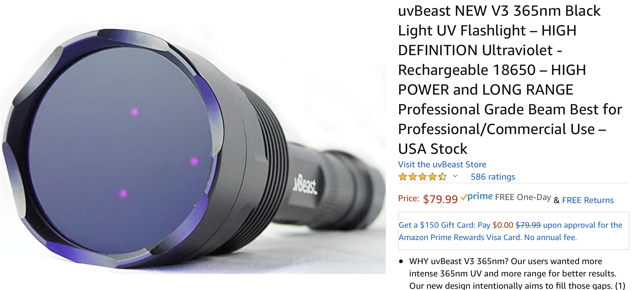Click the orange prime checkmark icon
Image resolution: width=634 pixels, height=290 pixels.
coord(464,198)
